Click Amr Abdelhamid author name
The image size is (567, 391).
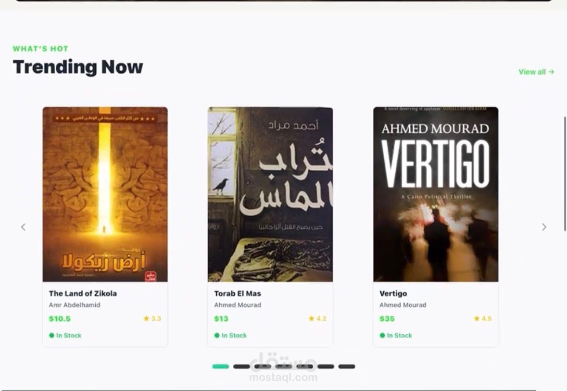pos(75,305)
